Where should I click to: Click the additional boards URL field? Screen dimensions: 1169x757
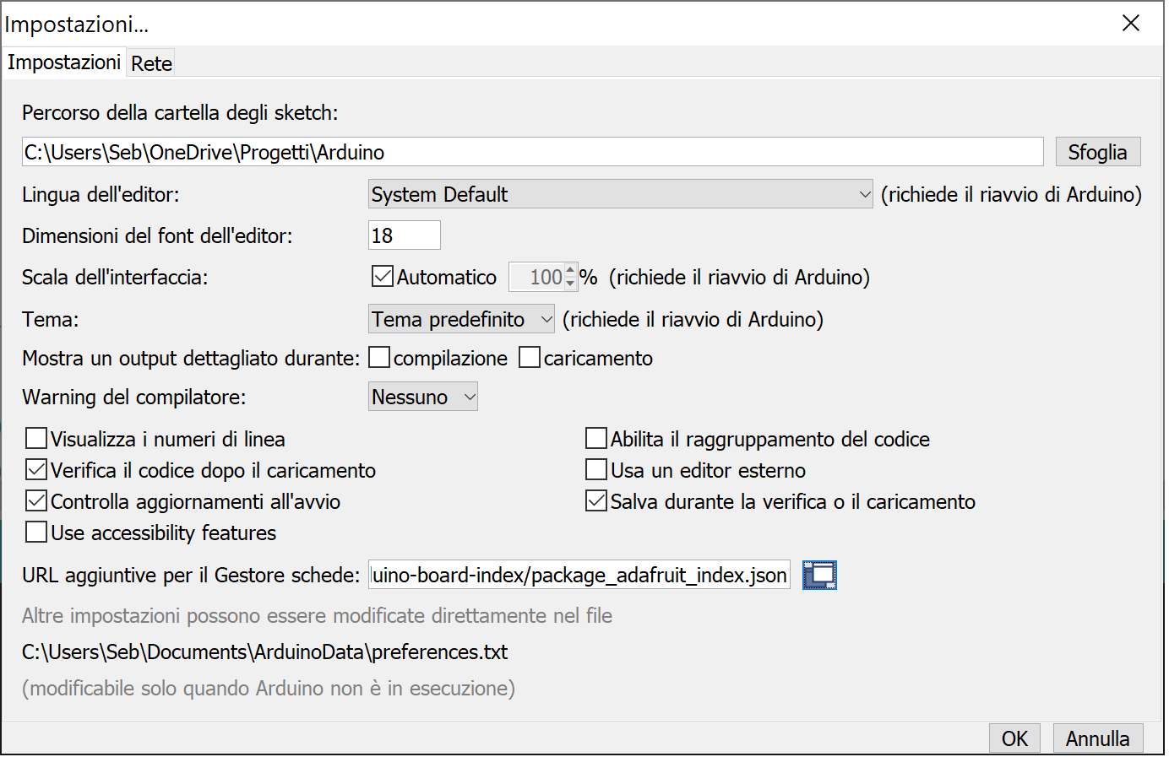point(579,575)
